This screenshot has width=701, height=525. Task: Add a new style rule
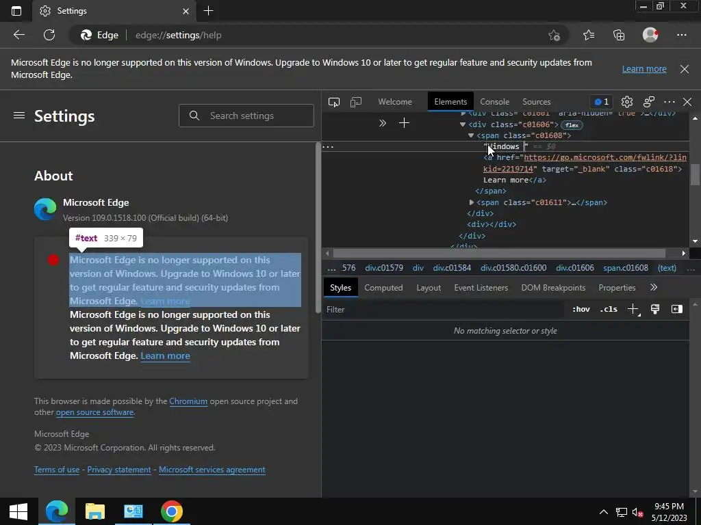(x=633, y=310)
